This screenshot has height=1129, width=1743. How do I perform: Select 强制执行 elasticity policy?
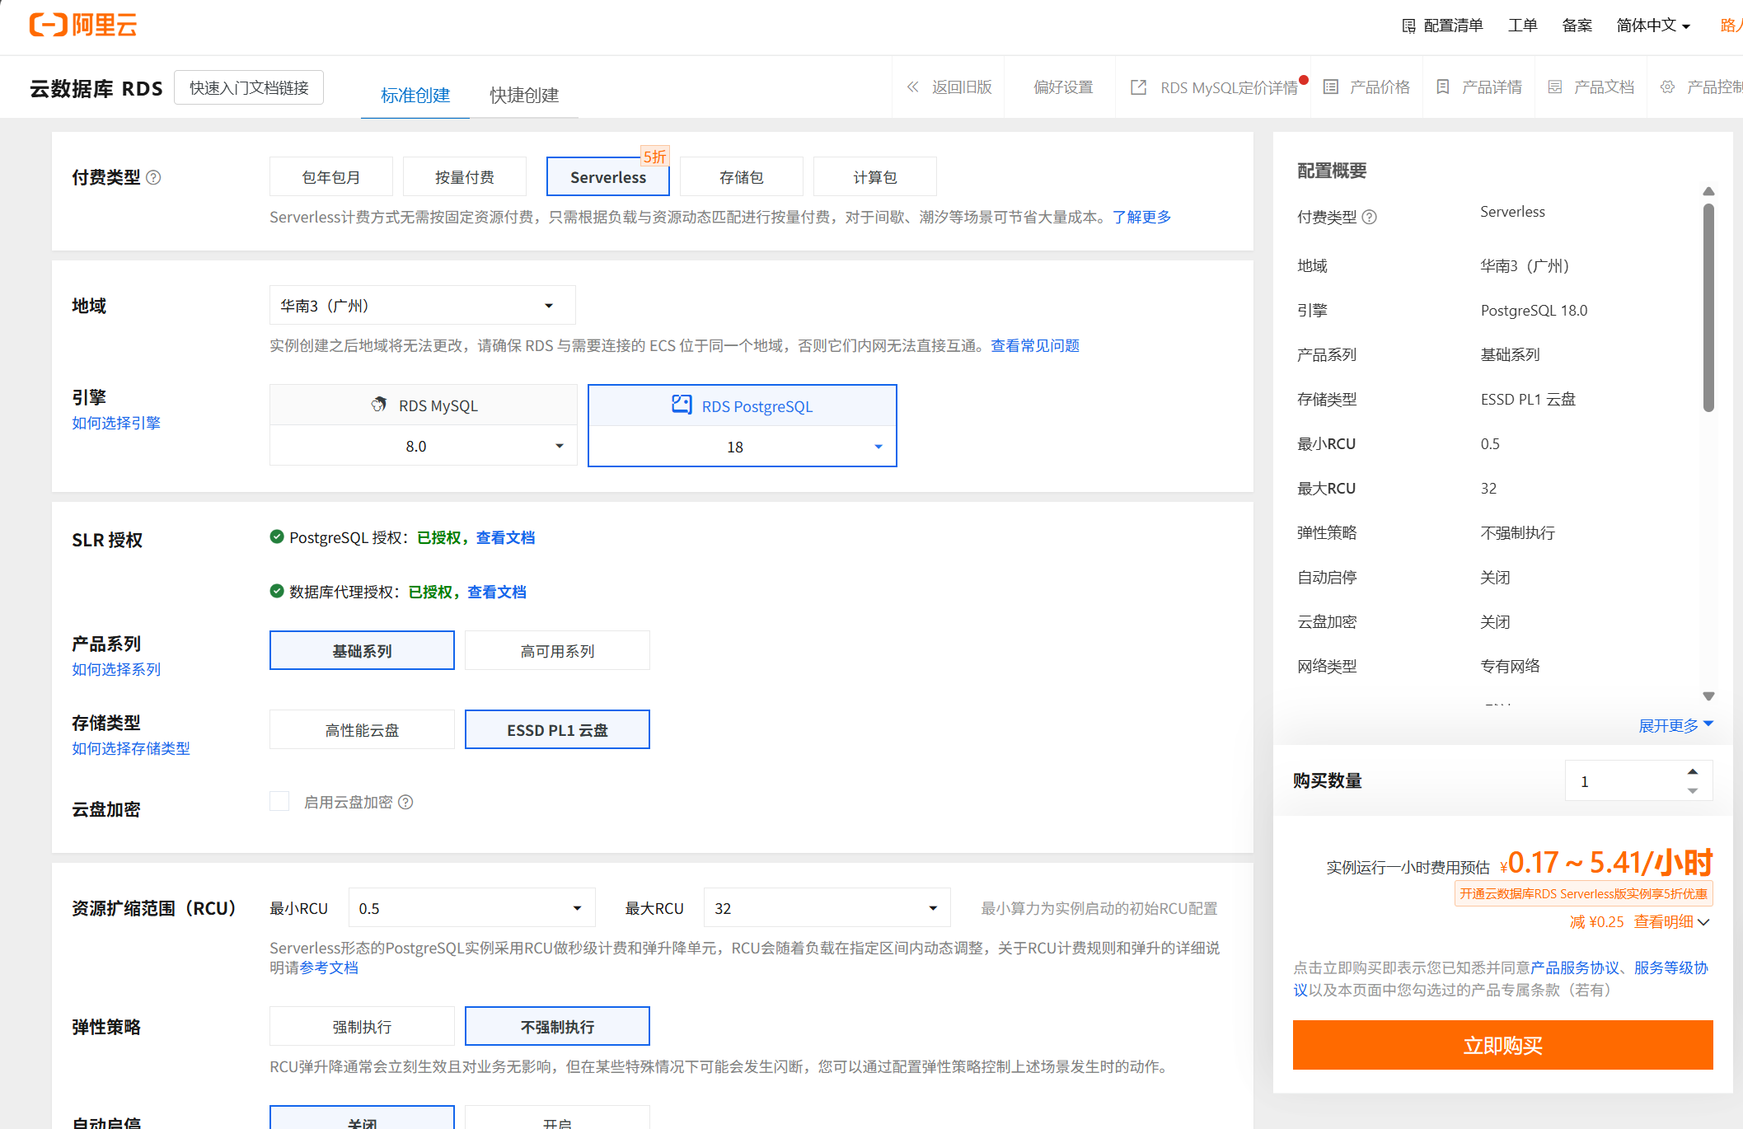pyautogui.click(x=362, y=1026)
